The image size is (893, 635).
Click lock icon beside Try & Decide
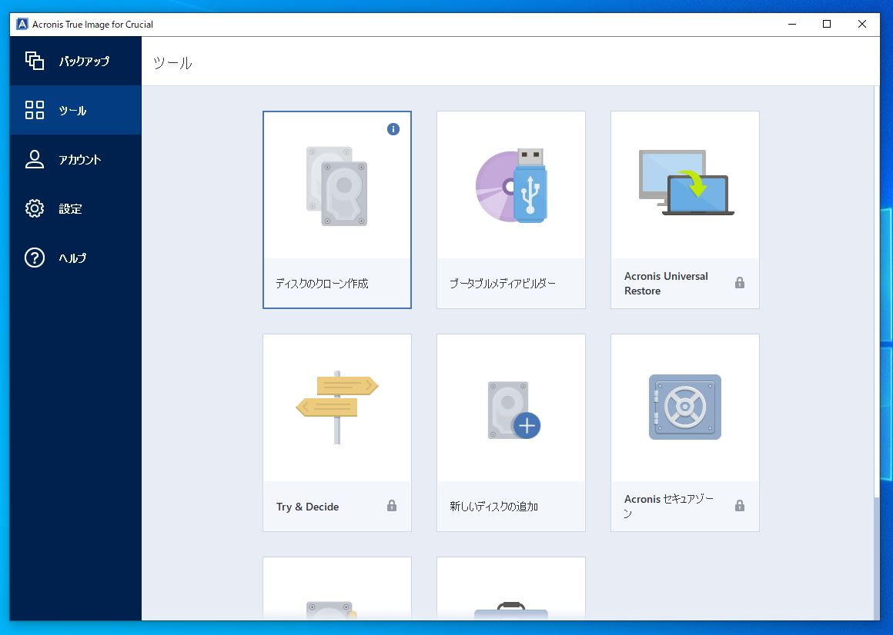(x=391, y=505)
